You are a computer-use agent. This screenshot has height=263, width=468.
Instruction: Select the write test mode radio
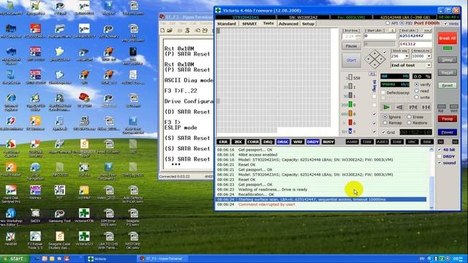pyautogui.click(x=417, y=97)
